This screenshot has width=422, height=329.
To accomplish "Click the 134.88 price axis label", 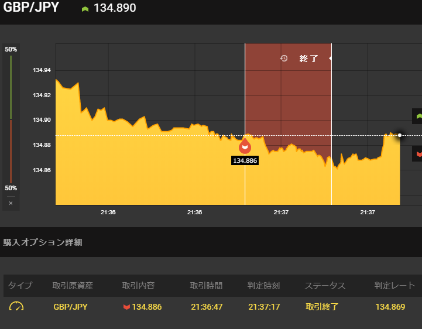I will 42,145.
